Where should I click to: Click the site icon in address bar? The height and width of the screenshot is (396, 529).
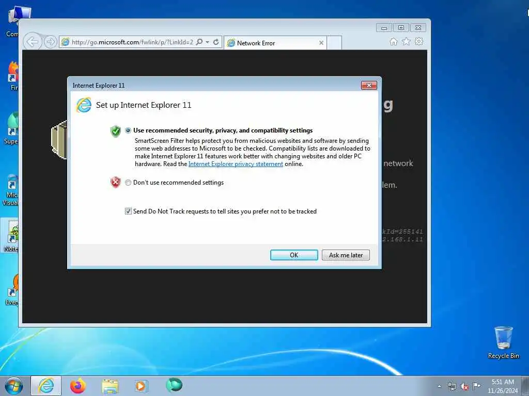pyautogui.click(x=66, y=42)
